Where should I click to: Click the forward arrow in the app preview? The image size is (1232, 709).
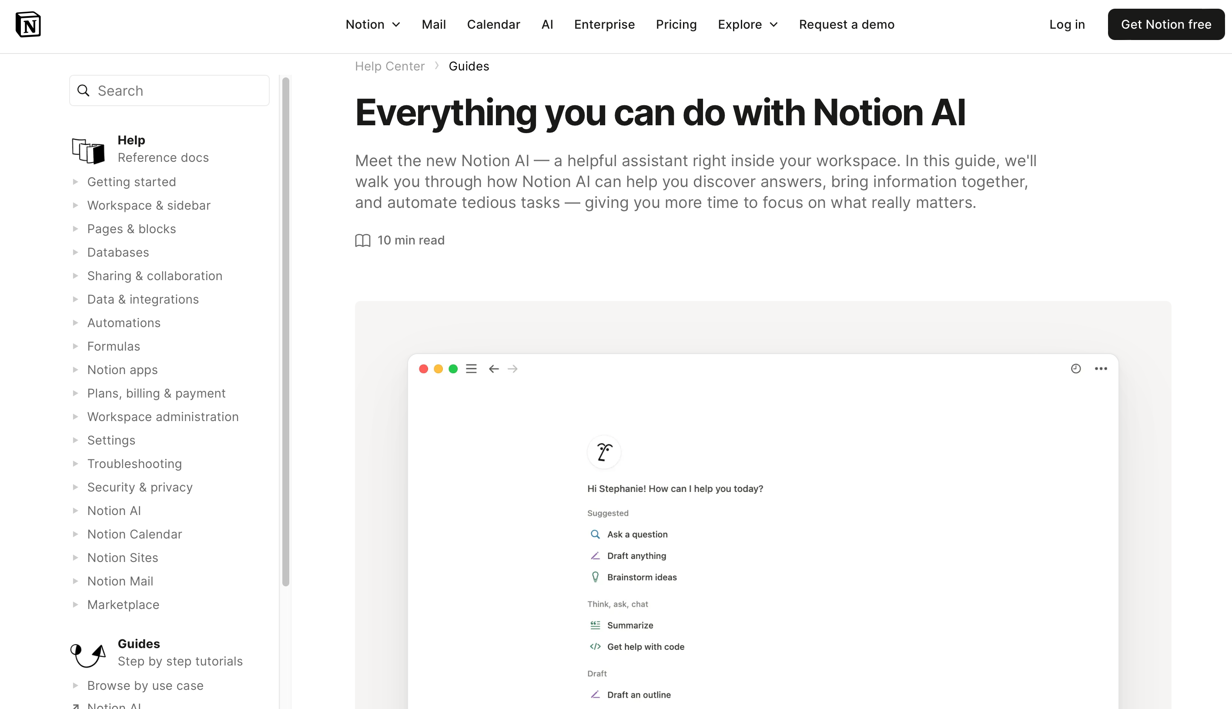(x=513, y=368)
